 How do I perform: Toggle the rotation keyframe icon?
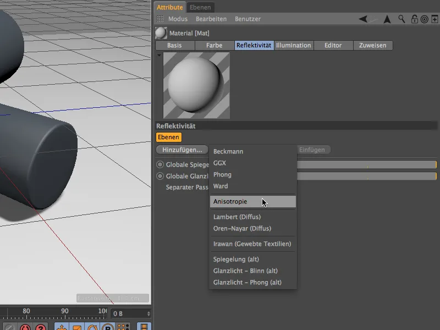click(x=92, y=327)
